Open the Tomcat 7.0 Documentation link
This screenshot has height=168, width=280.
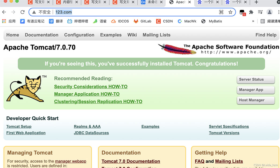coord(131,161)
